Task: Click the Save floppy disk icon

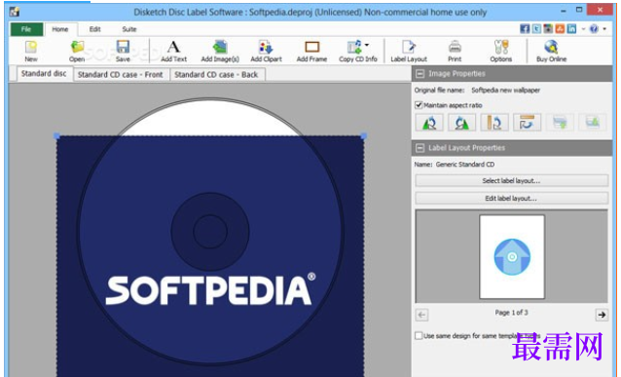Action: click(x=123, y=51)
